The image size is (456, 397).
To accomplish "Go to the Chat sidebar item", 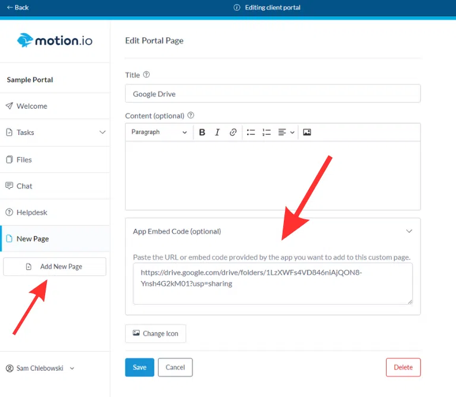I will pos(24,186).
